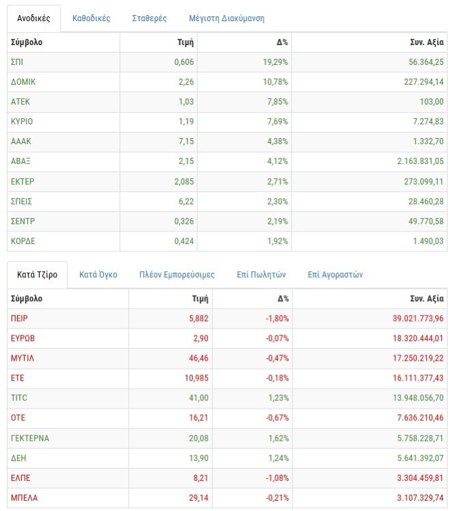Click the ΑΒΑΞ symbol in gainers
Image resolution: width=451 pixels, height=511 pixels.
point(21,161)
